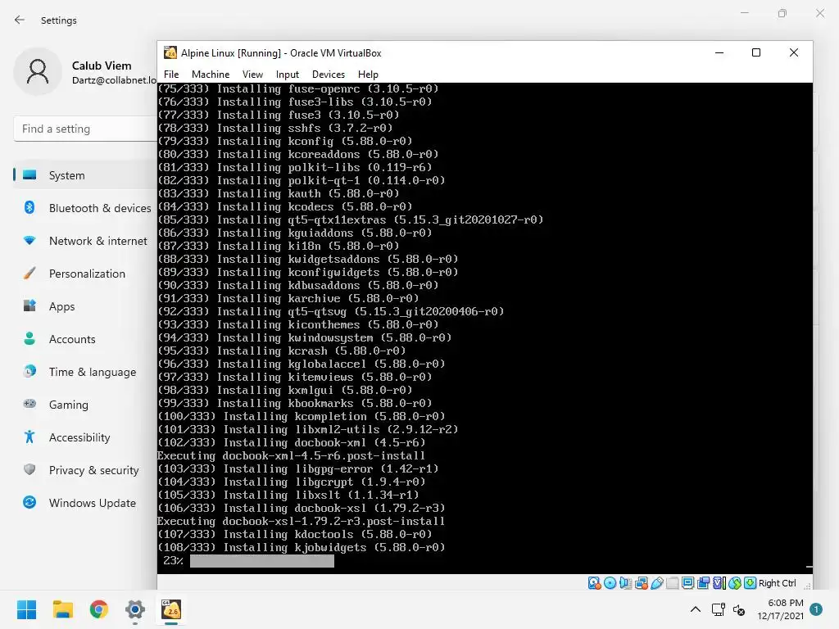Click the virtualization features V chip icon
The height and width of the screenshot is (629, 839).
(719, 583)
